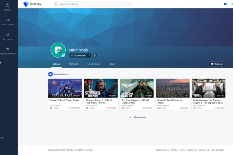Click title Top Gun: Maverick Official Trailer
Viewport: 233px width, 155px height.
135,101
